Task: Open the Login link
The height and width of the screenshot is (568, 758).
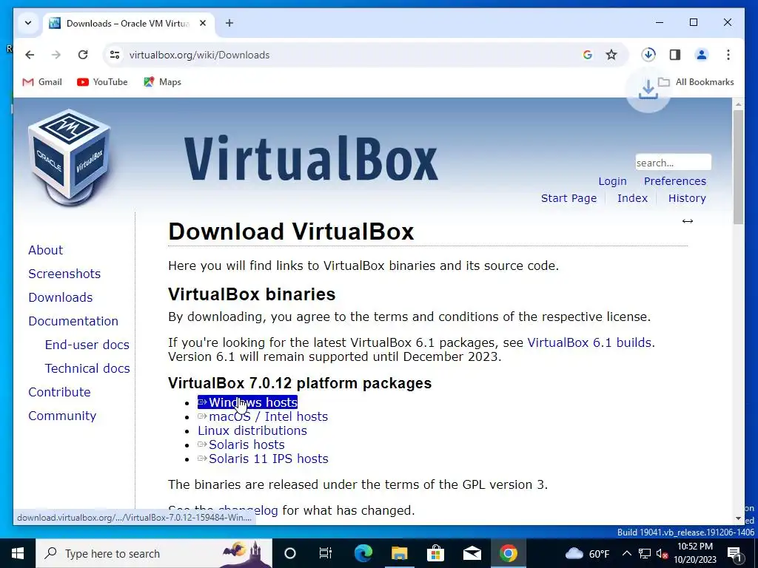Action: (x=612, y=181)
